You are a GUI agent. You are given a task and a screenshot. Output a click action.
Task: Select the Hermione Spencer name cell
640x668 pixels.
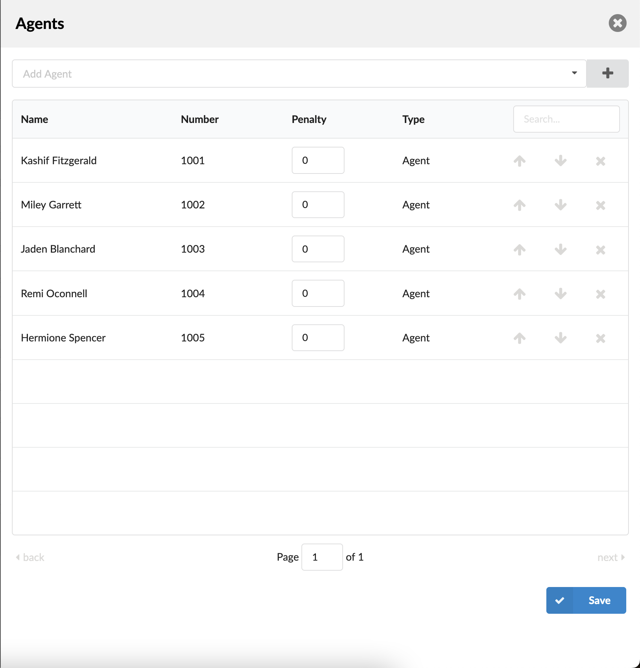[x=63, y=338]
